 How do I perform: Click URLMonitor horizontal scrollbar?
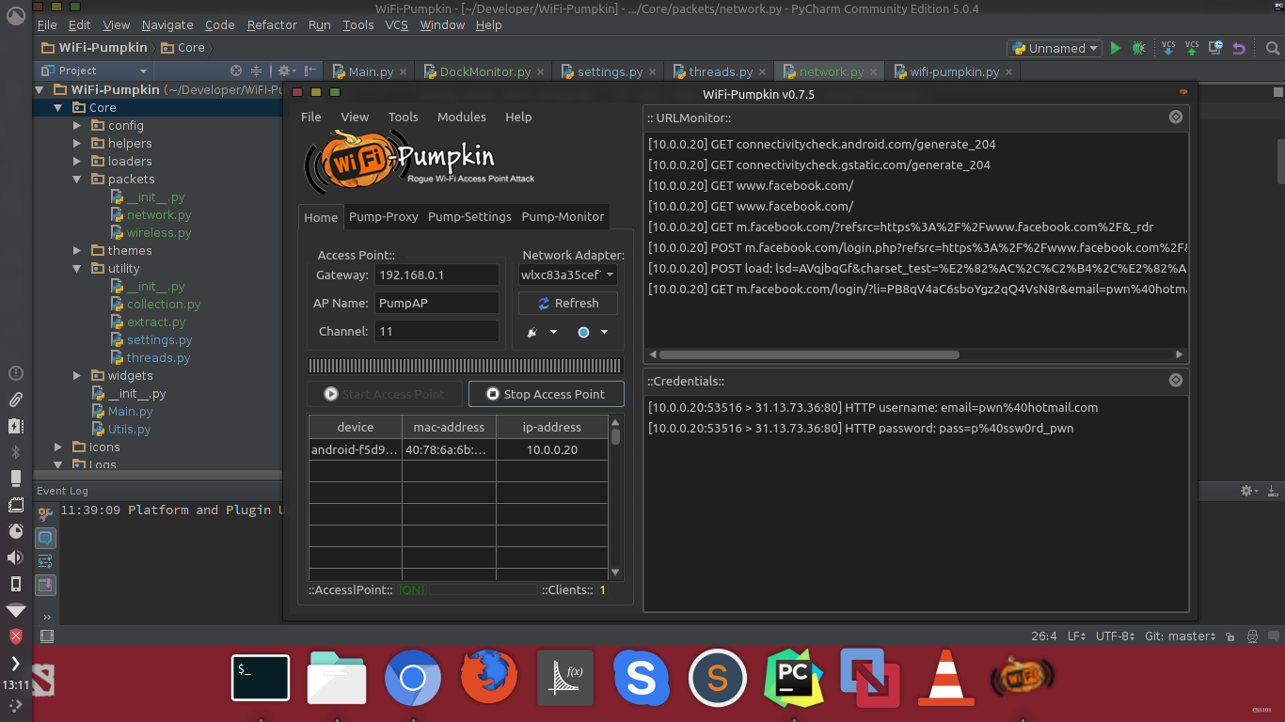coord(809,355)
